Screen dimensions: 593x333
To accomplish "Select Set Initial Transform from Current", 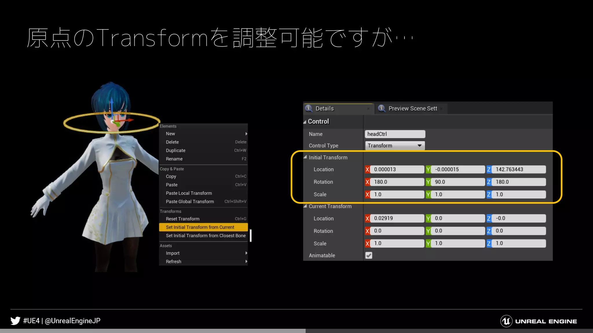I will (203, 227).
